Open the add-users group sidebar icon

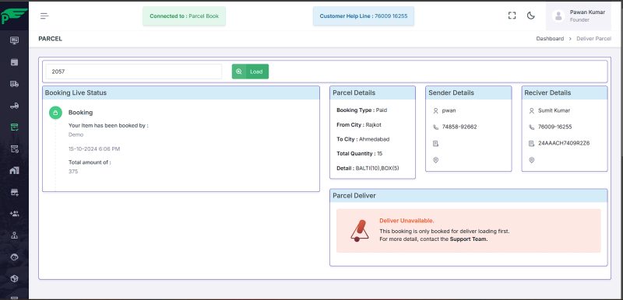click(x=14, y=214)
